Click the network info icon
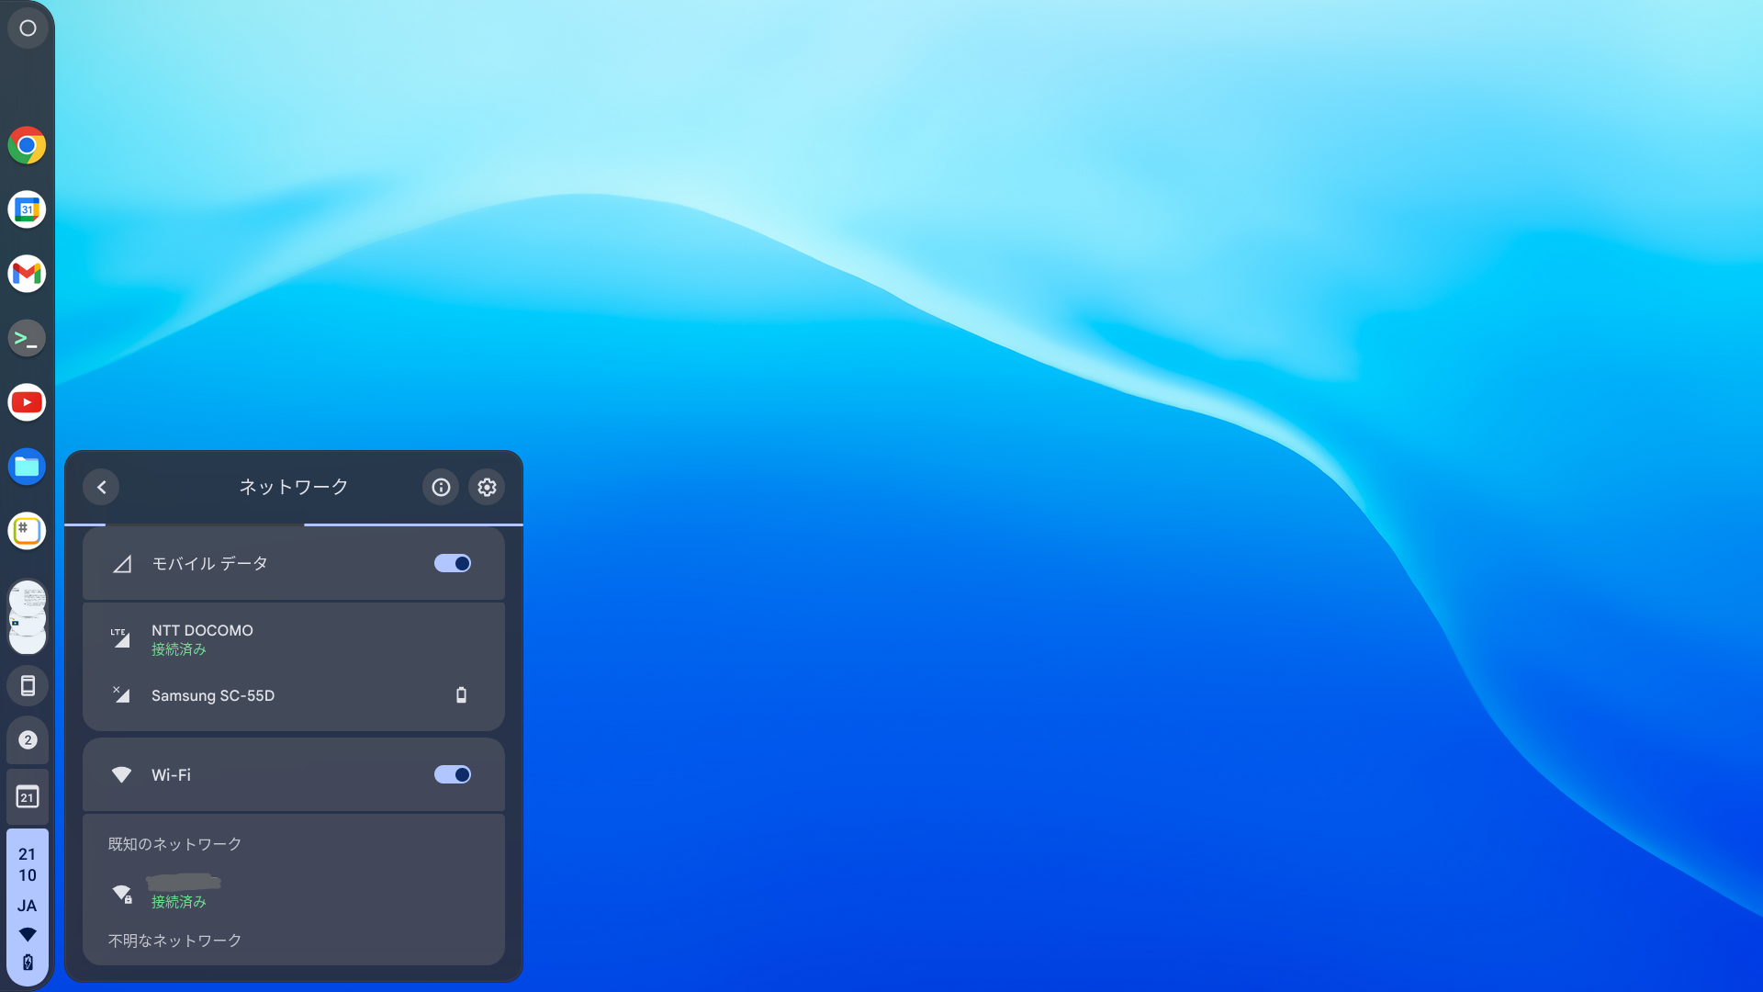Screen dimensions: 1763x992 (441, 487)
